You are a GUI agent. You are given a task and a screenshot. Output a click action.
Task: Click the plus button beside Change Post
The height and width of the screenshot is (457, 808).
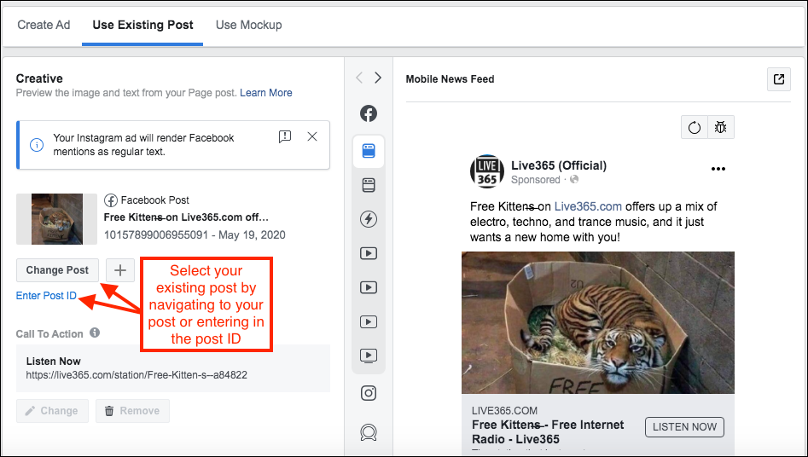[120, 270]
